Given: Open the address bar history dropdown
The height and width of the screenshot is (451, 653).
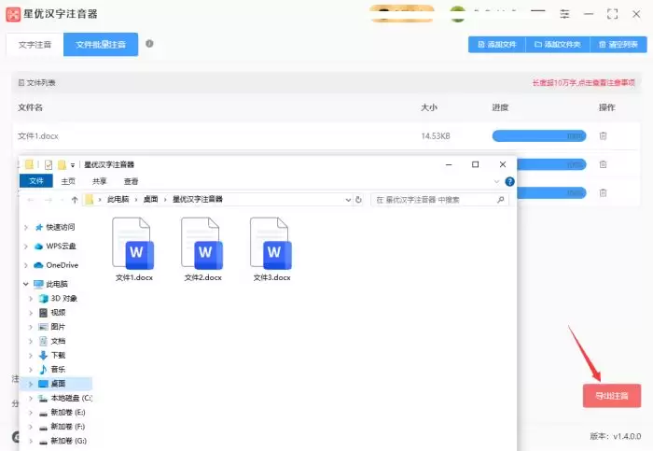Looking at the screenshot, I should click(348, 200).
